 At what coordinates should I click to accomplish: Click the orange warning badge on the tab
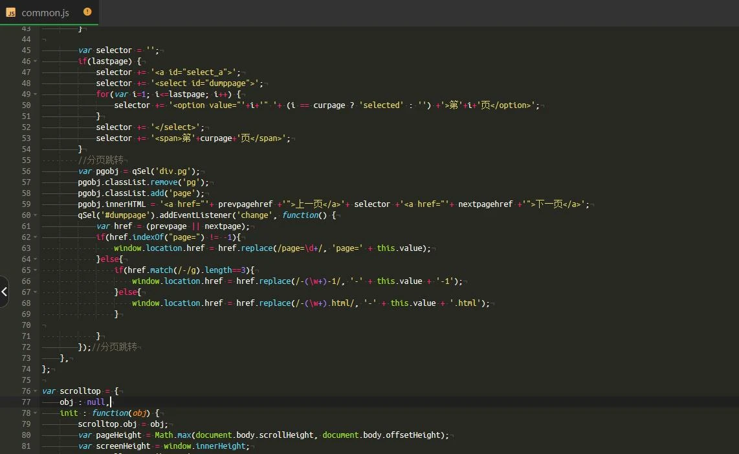pos(87,12)
